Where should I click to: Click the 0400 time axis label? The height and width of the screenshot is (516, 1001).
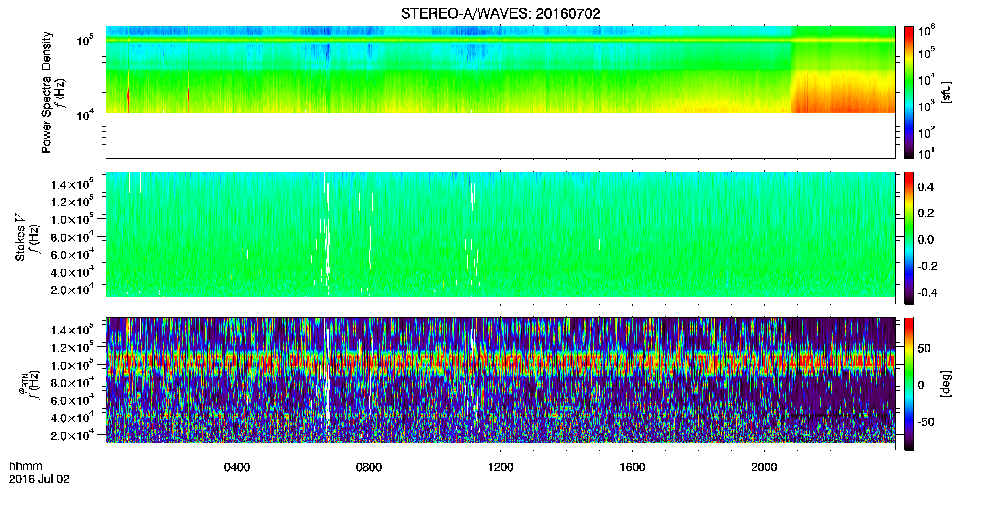[237, 467]
